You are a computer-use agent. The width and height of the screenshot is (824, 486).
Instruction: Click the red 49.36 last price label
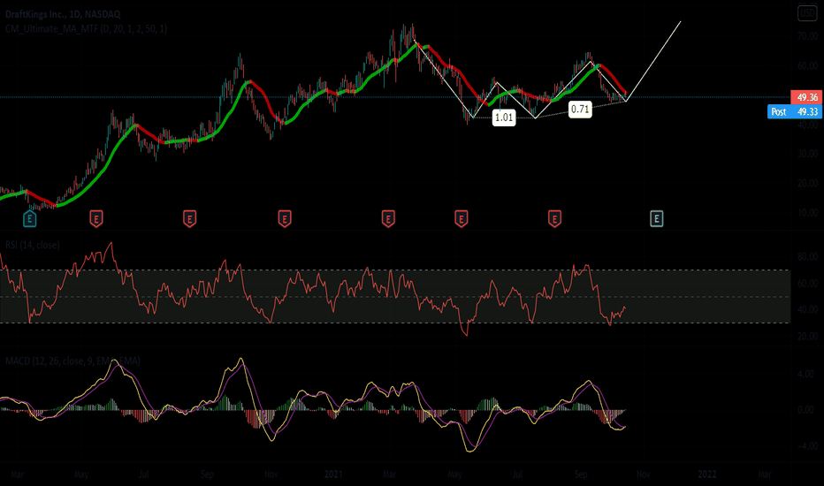tap(806, 97)
